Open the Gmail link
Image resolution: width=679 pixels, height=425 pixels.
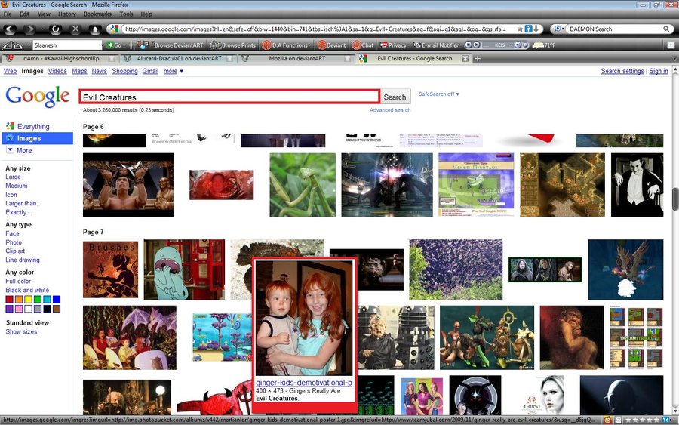pos(150,71)
